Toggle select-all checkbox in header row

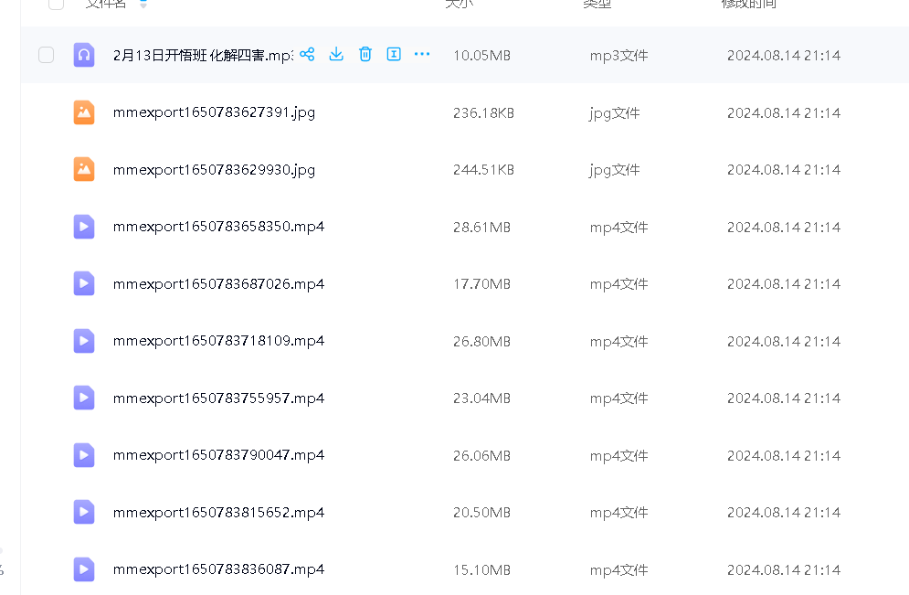[x=57, y=4]
